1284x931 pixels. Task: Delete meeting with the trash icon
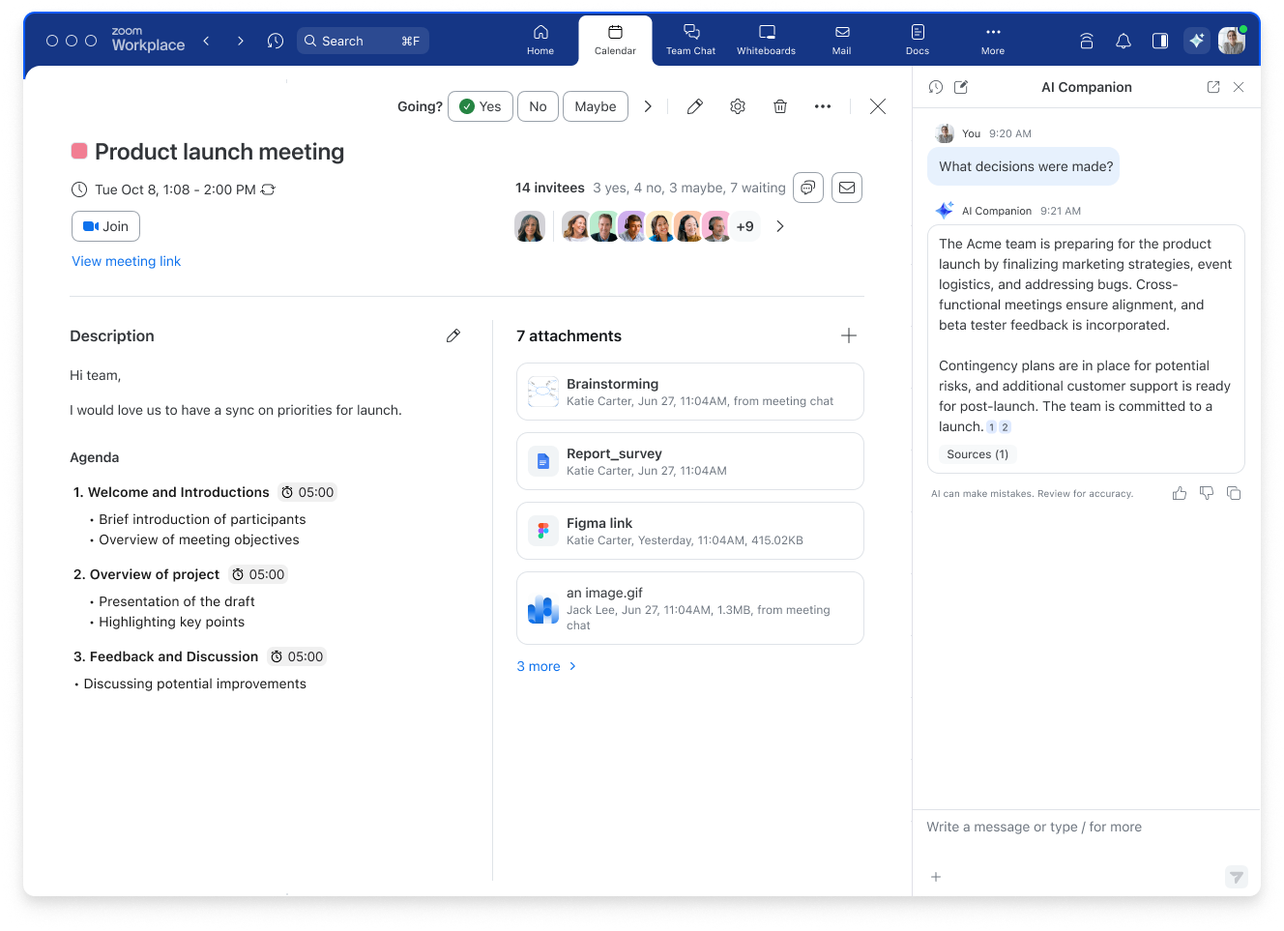pyautogui.click(x=780, y=106)
